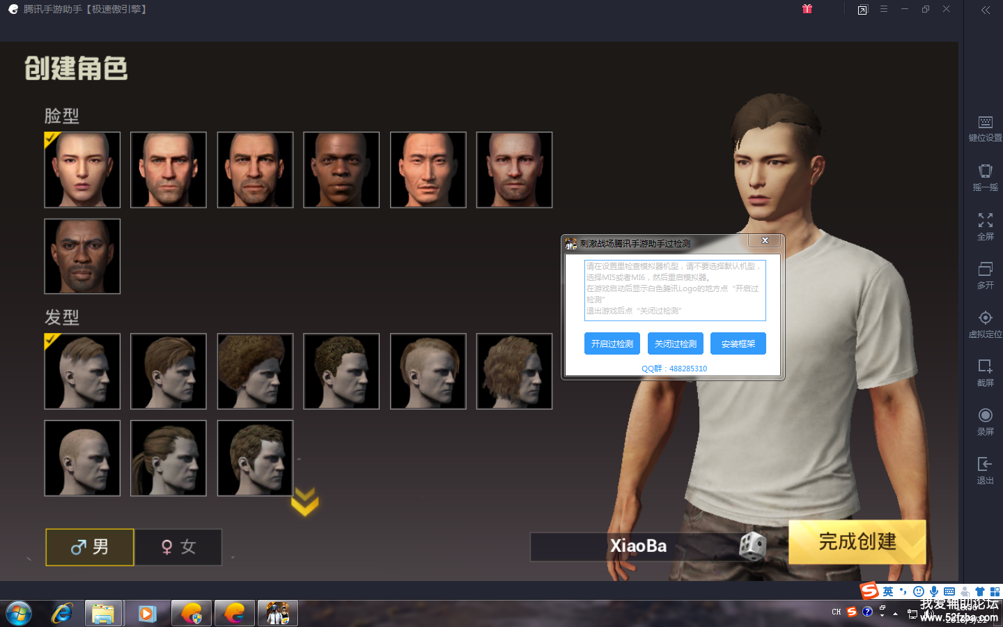This screenshot has width=1003, height=627.
Task: Click the red gift icon in title bar
Action: tap(807, 9)
